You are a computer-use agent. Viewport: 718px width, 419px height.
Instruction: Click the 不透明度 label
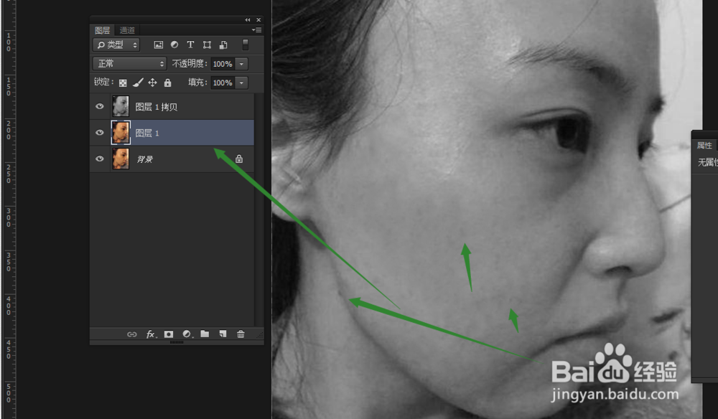pyautogui.click(x=190, y=64)
